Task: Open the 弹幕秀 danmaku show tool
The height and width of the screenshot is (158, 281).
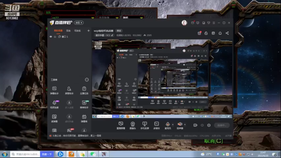Action: (84, 118)
